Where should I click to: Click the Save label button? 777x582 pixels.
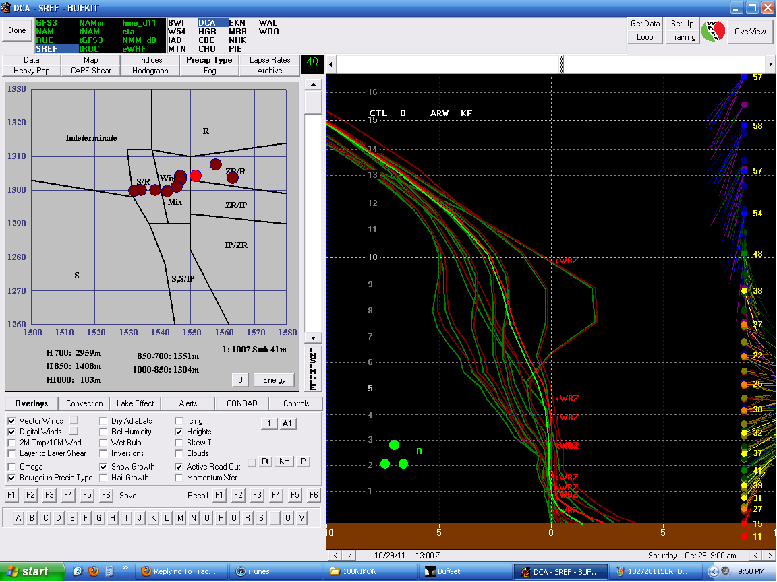[x=128, y=495]
